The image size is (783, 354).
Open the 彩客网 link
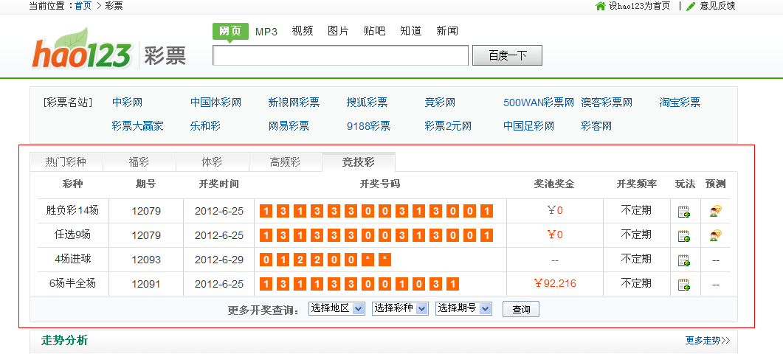click(596, 126)
